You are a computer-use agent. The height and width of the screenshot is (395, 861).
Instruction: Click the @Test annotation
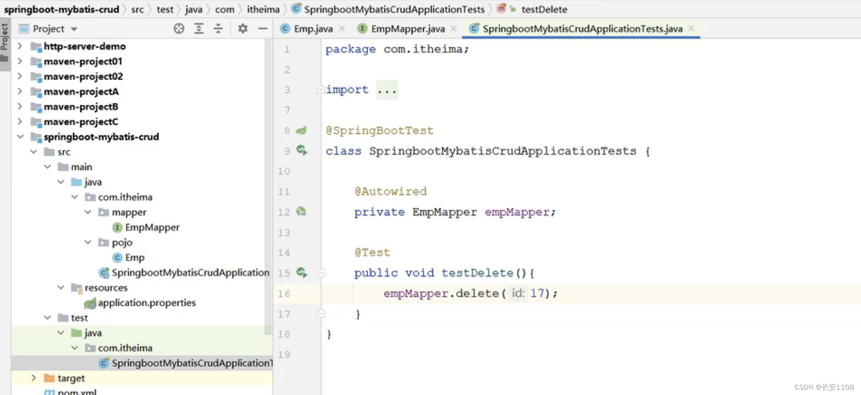point(372,253)
